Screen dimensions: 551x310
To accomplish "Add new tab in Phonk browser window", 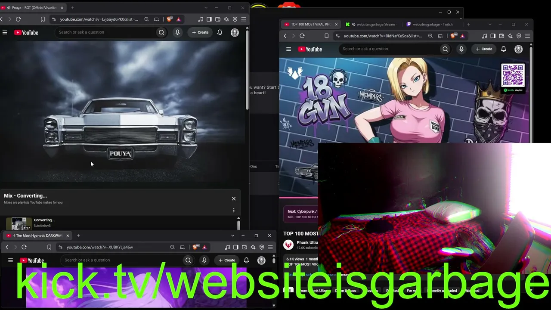I will point(468,25).
